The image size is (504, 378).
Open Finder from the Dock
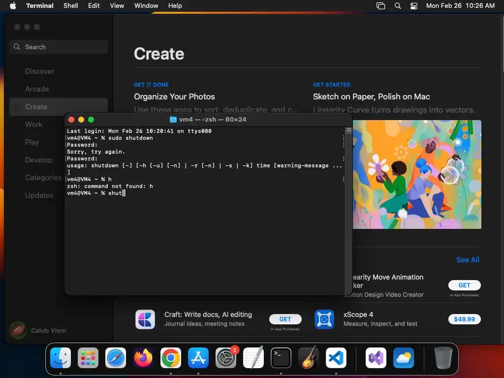pos(61,358)
